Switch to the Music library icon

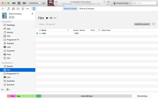tap(9, 9)
